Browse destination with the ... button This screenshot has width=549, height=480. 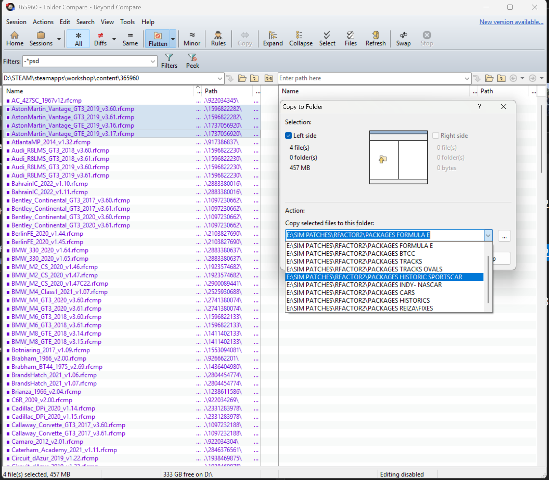coord(504,236)
